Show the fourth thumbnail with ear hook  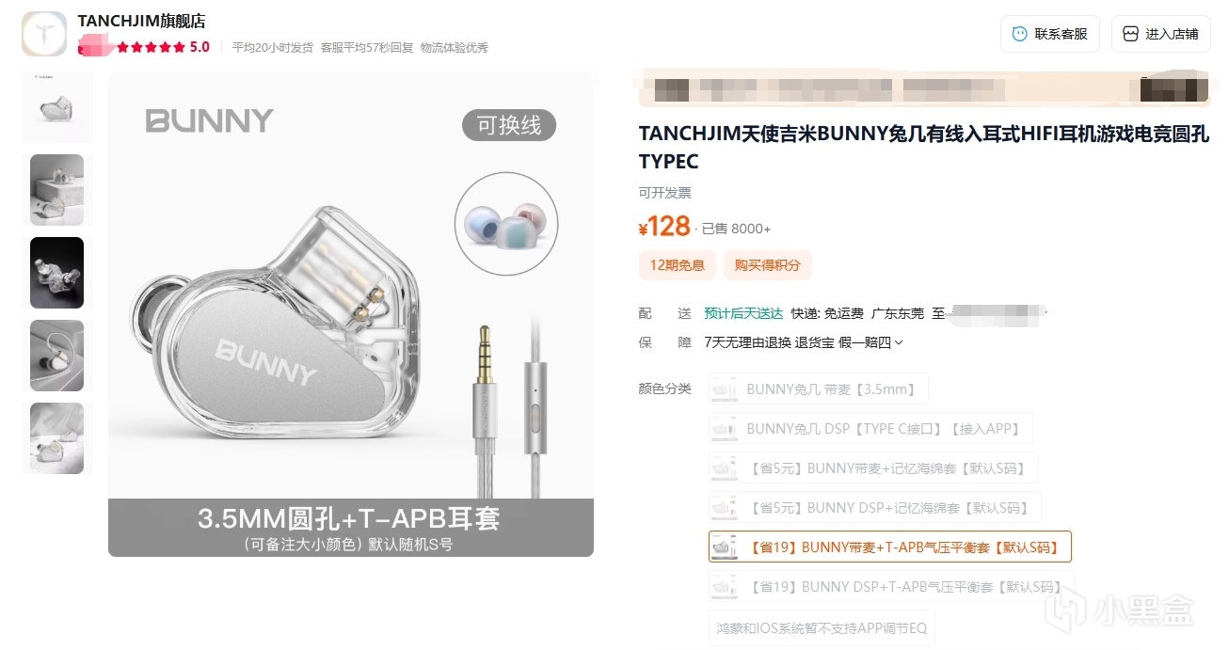coord(57,356)
